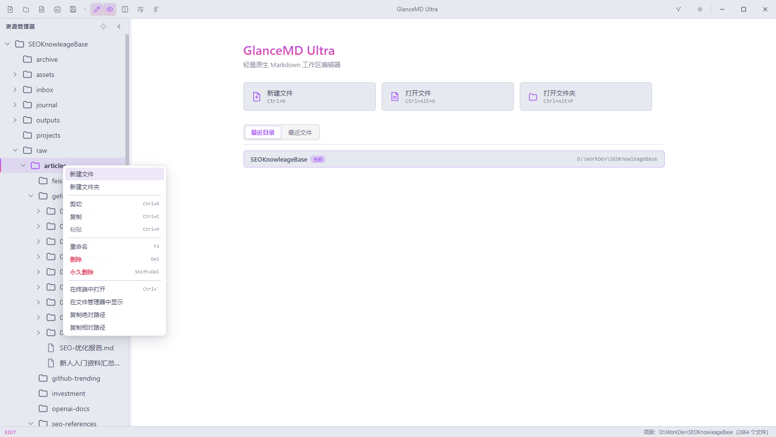
Task: Switch theme using the sun icon
Action: 700,9
